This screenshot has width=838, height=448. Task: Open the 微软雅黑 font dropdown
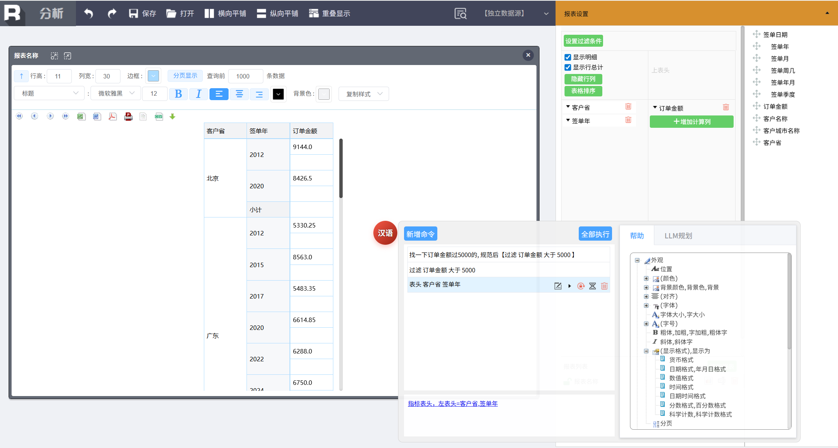(116, 93)
